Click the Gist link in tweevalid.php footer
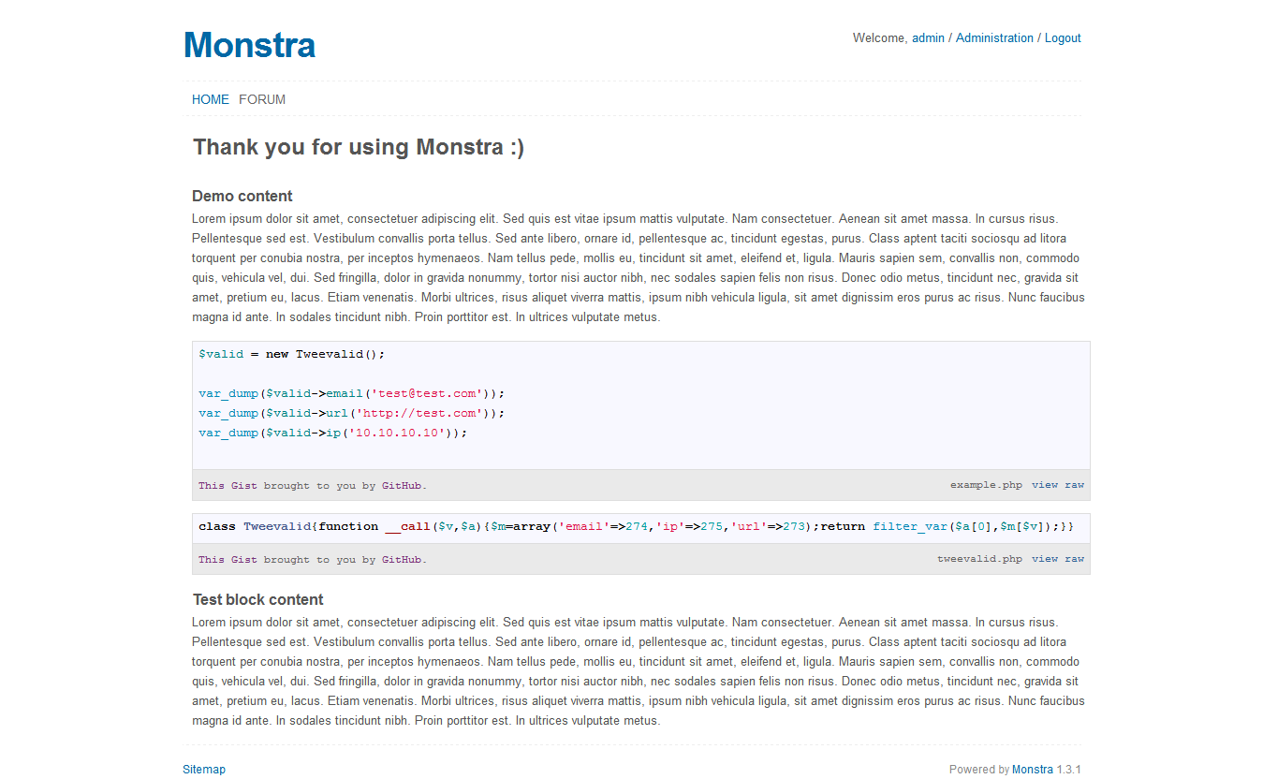Viewport: 1263px width, 779px height. 243,560
